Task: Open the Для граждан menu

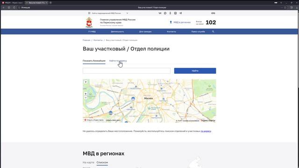Action: tap(145, 32)
